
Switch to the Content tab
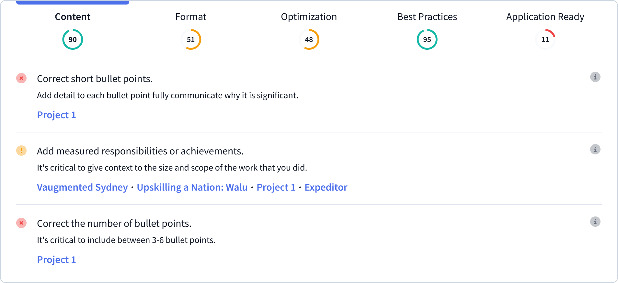coord(73,17)
